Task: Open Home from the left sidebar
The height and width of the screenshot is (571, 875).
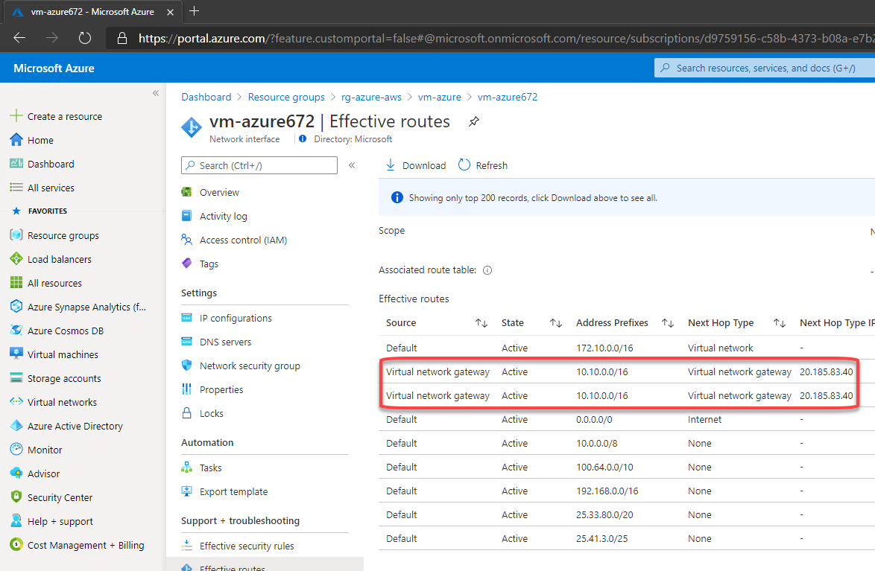Action: tap(40, 140)
